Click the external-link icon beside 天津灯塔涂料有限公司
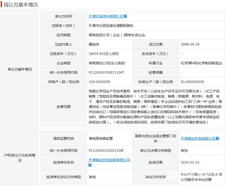Image resolution: width=226 pixels, height=186 pixels. (x=125, y=16)
